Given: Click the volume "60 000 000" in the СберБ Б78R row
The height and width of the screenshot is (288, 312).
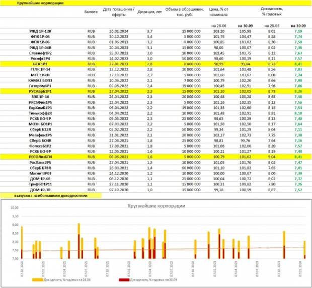Looking at the screenshot, I should [x=191, y=168].
